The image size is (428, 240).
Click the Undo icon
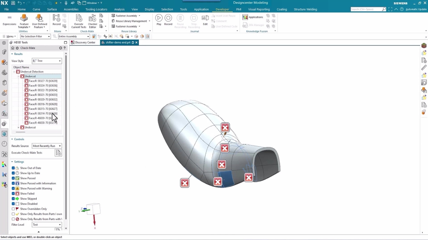click(20, 3)
